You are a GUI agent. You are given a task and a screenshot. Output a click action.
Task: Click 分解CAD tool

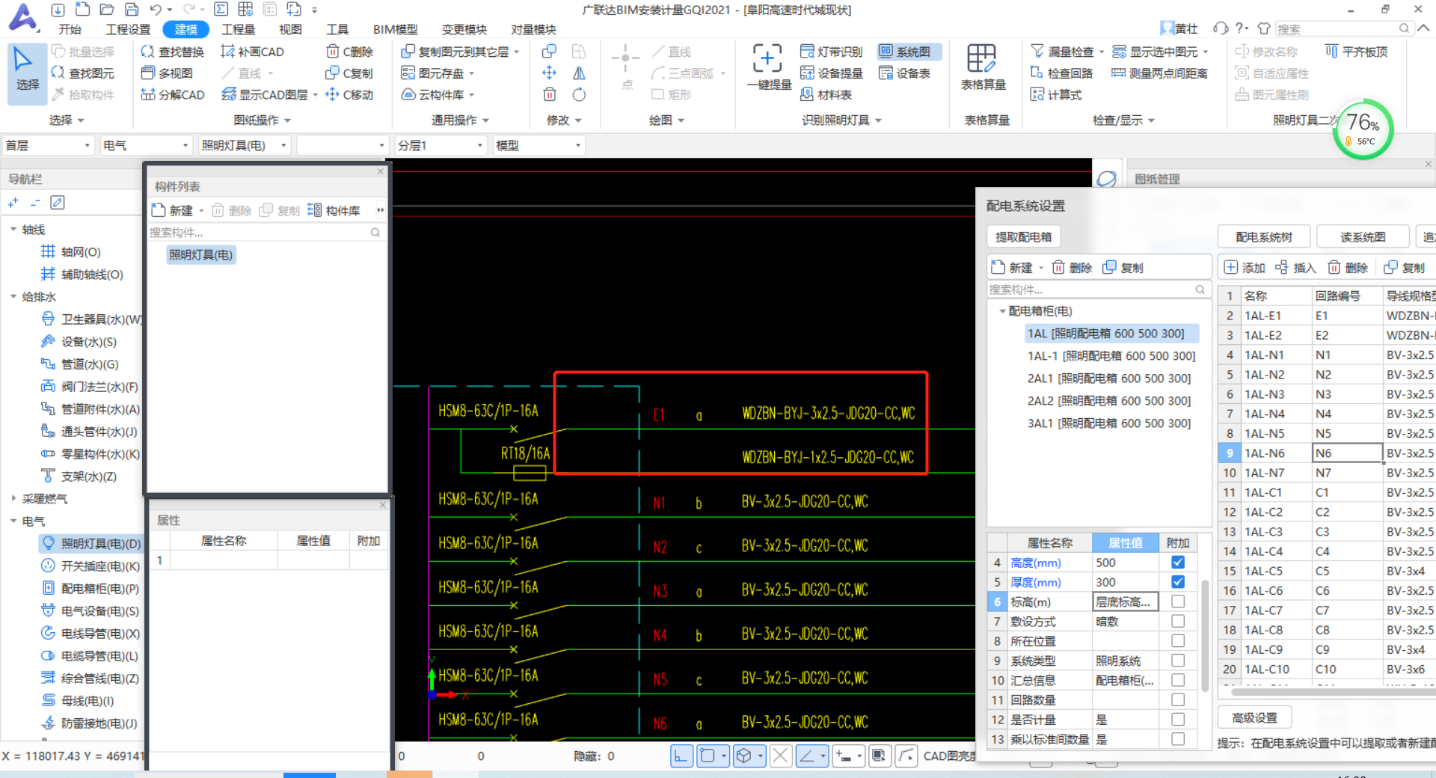click(x=173, y=95)
